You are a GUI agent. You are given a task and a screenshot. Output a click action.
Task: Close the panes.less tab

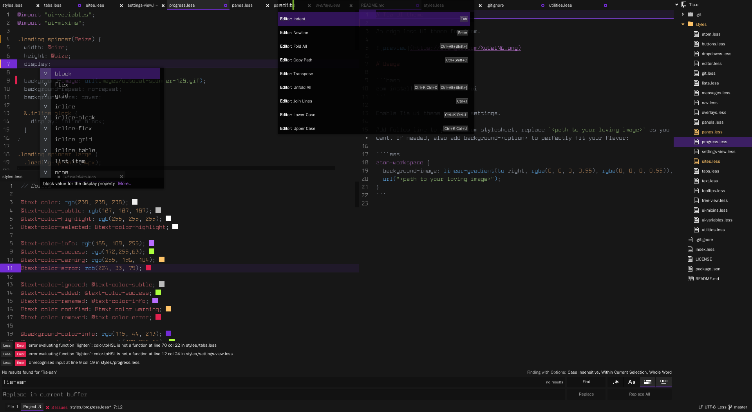[268, 5]
